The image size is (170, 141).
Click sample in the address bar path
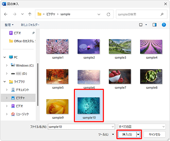click(65, 14)
